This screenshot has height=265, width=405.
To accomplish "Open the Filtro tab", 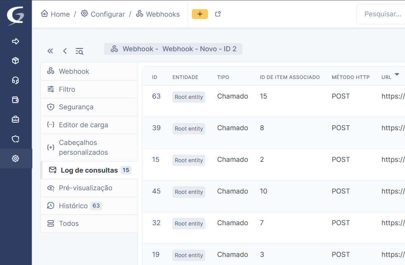I will pyautogui.click(x=67, y=89).
